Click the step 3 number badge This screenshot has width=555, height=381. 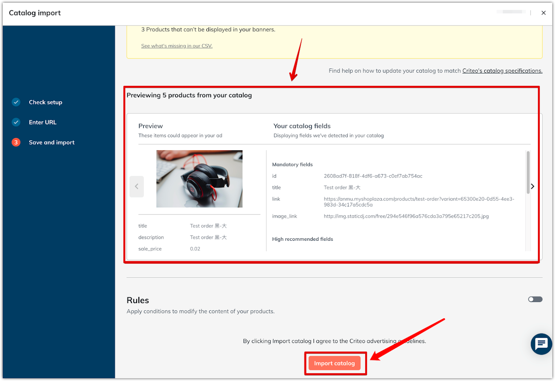[x=16, y=142]
